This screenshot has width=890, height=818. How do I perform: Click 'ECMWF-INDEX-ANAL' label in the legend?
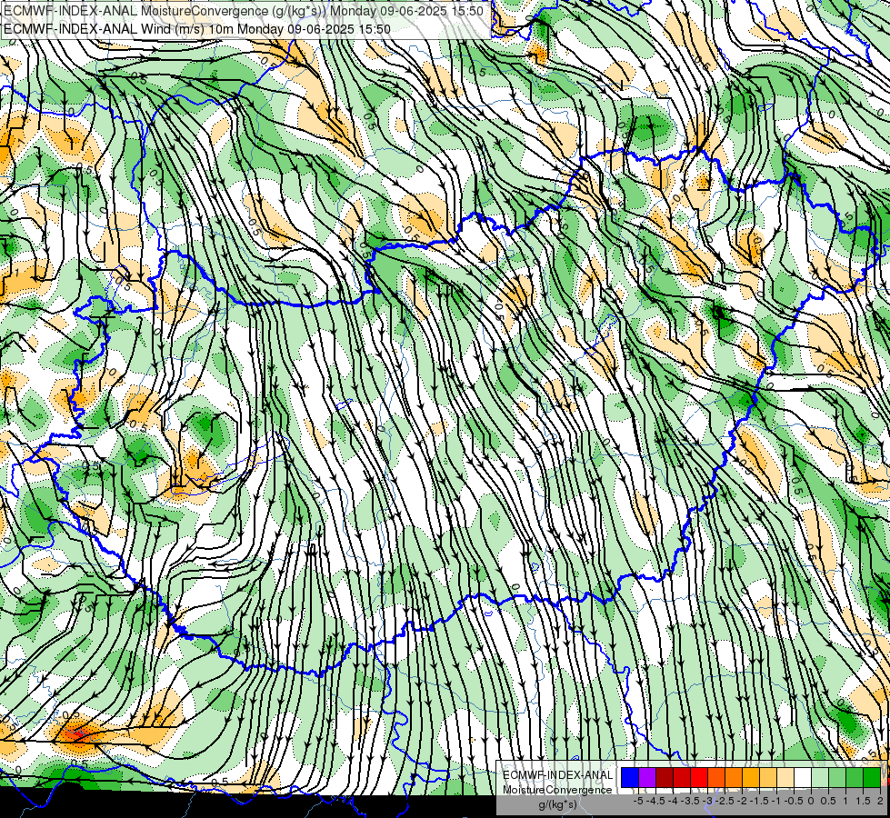pyautogui.click(x=557, y=775)
